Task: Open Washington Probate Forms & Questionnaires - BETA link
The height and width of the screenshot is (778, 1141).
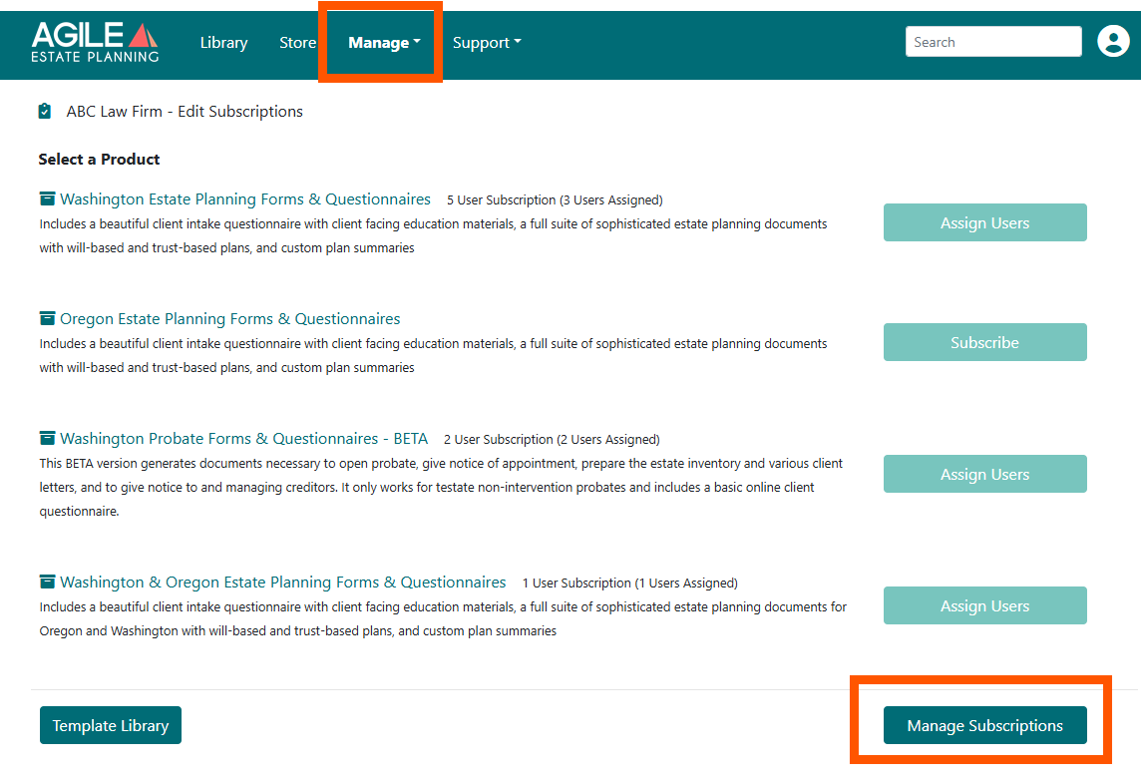Action: click(243, 438)
